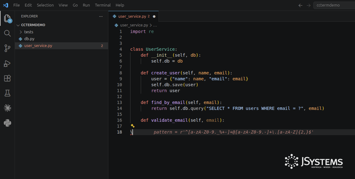355x179 pixels.
Task: Open the Claude starburst icon in activity bar
Action: tap(7, 108)
